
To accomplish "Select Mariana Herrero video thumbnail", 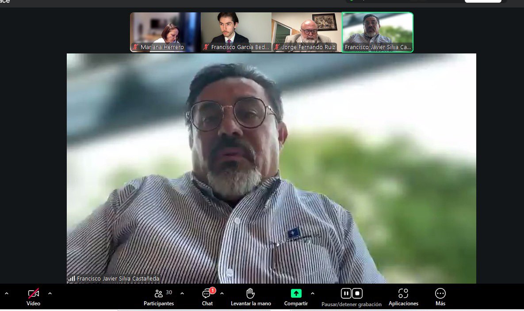I will point(165,32).
